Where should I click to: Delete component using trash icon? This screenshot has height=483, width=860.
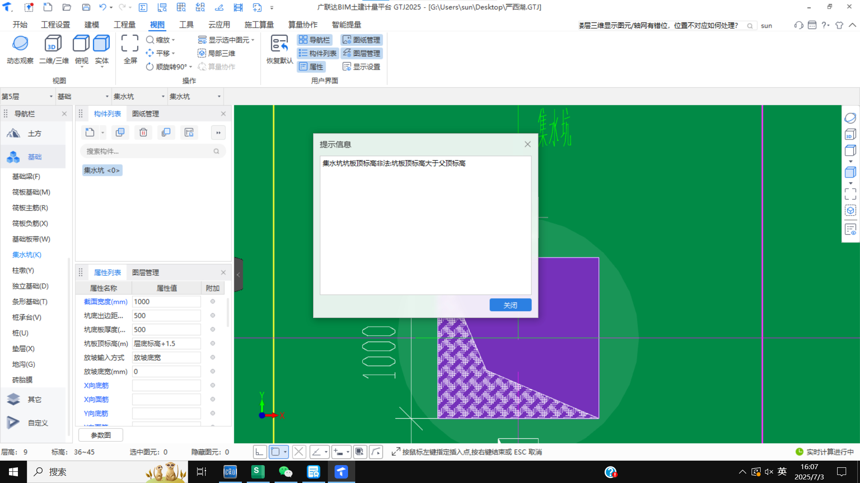(143, 132)
